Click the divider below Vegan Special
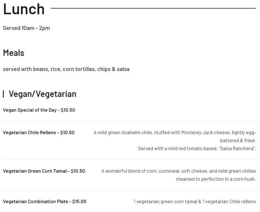Viewport: 260px width, 212px height. [x=129, y=121]
